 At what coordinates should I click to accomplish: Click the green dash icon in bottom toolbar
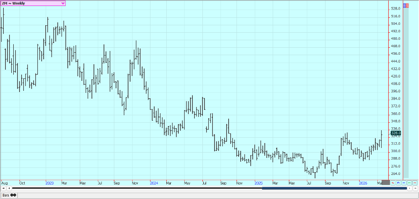pyautogui.click(x=409, y=182)
